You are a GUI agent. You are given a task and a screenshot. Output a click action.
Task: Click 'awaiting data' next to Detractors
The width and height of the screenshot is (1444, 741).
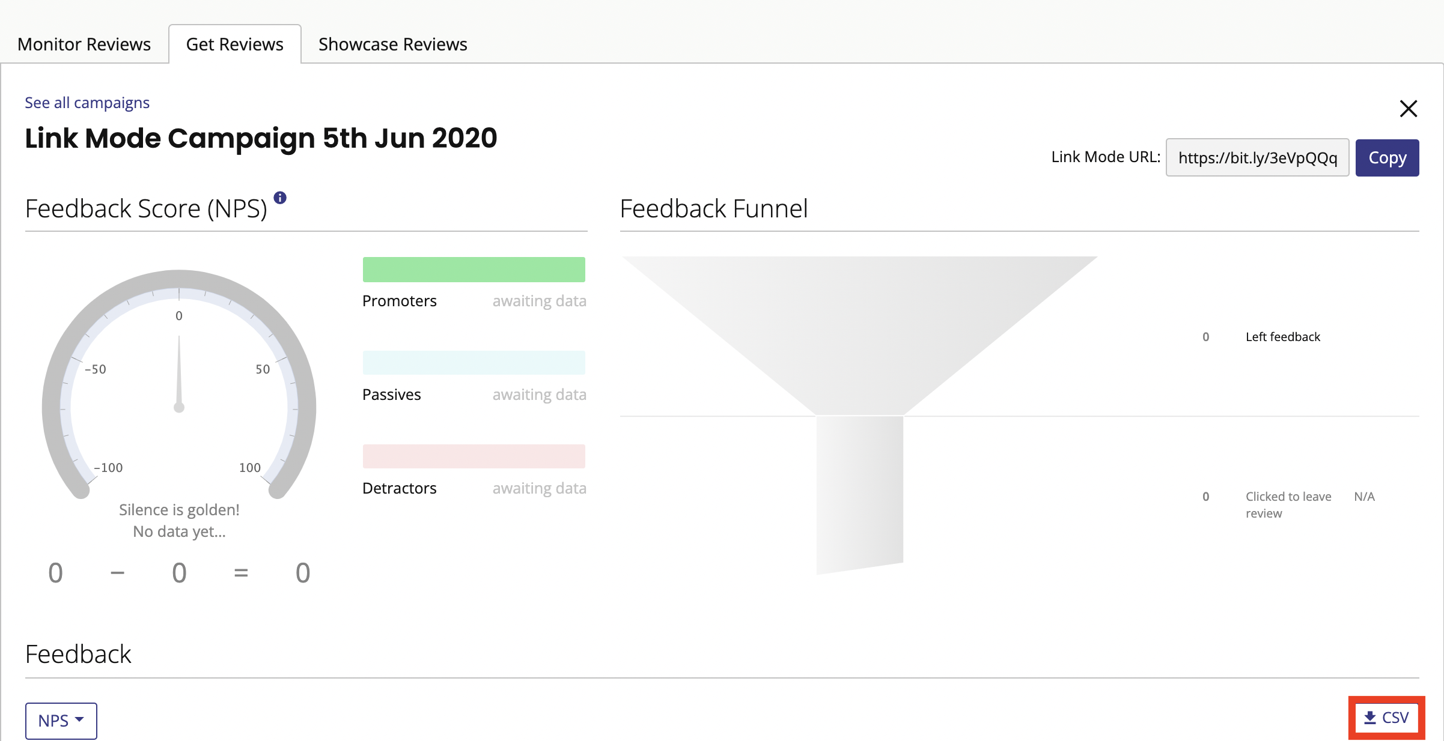(x=540, y=488)
